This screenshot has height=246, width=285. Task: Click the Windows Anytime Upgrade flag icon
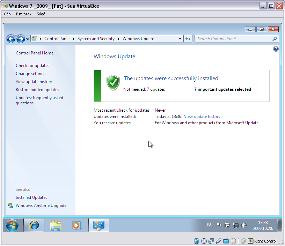(x=10, y=206)
